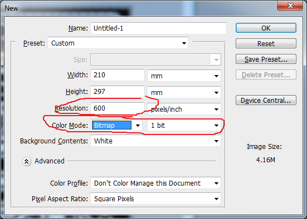Open Device Central button

[x=266, y=100]
